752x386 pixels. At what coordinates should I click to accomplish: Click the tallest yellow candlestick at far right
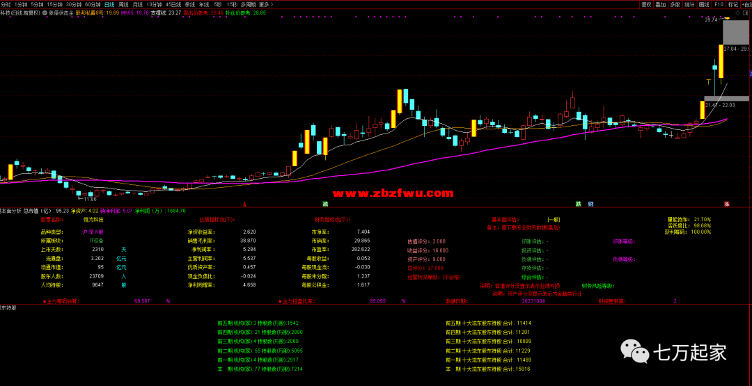tap(720, 61)
